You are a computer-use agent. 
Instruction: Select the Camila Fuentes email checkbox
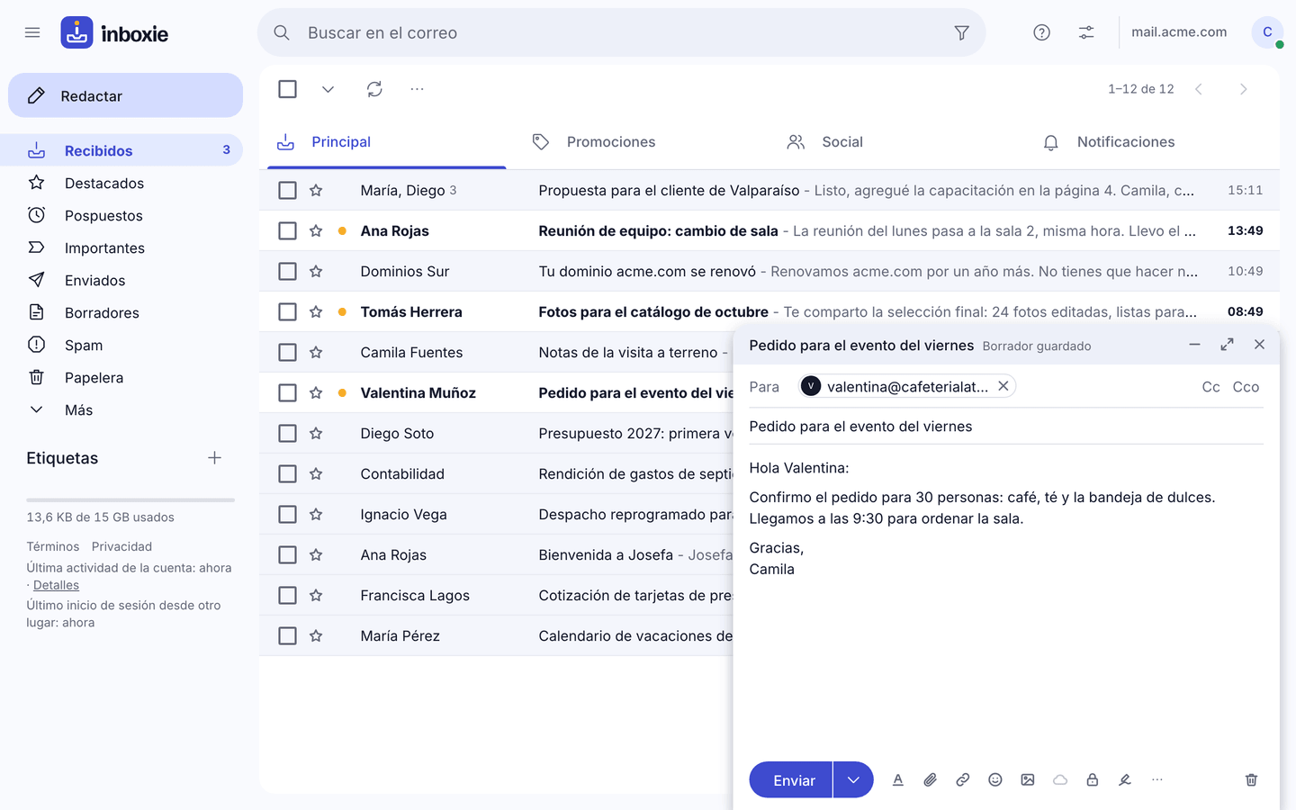pyautogui.click(x=288, y=352)
